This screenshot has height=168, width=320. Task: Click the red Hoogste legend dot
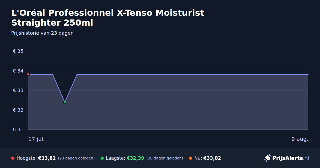(x=13, y=158)
